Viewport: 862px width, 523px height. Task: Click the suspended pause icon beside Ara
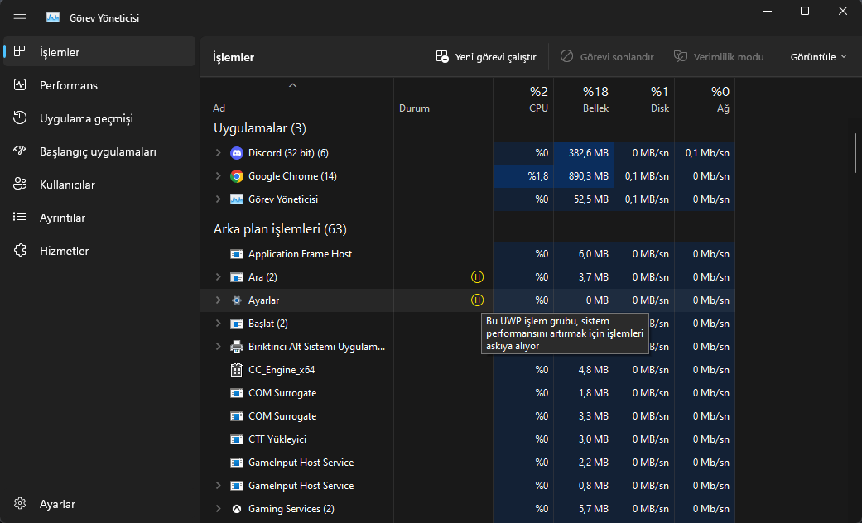click(477, 277)
